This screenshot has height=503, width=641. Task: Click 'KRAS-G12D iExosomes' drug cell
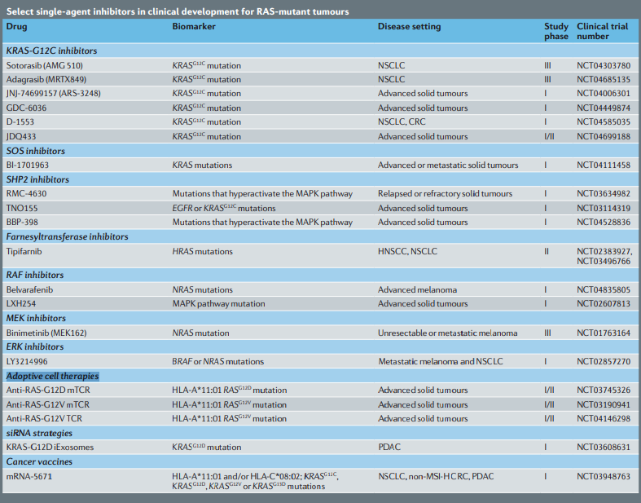(50, 448)
